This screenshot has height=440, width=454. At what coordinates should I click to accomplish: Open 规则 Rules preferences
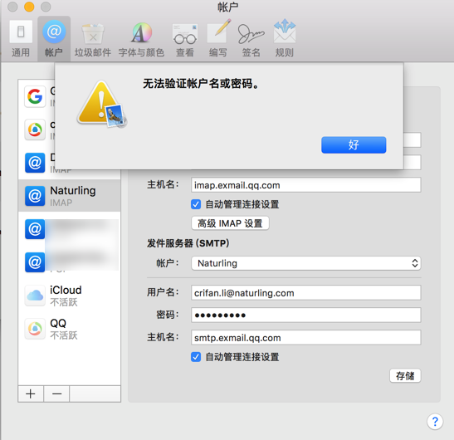[285, 39]
